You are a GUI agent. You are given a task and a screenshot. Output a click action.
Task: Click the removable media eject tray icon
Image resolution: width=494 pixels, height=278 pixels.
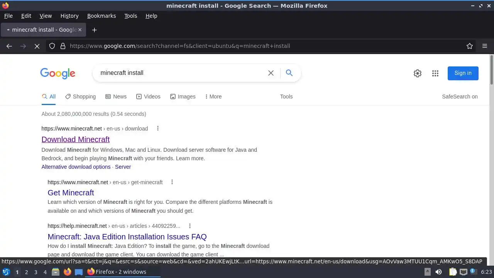(x=428, y=272)
